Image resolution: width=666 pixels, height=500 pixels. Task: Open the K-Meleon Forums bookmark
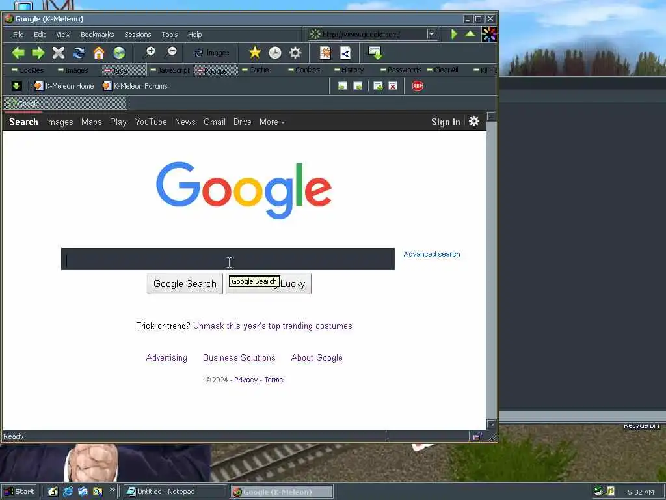135,86
